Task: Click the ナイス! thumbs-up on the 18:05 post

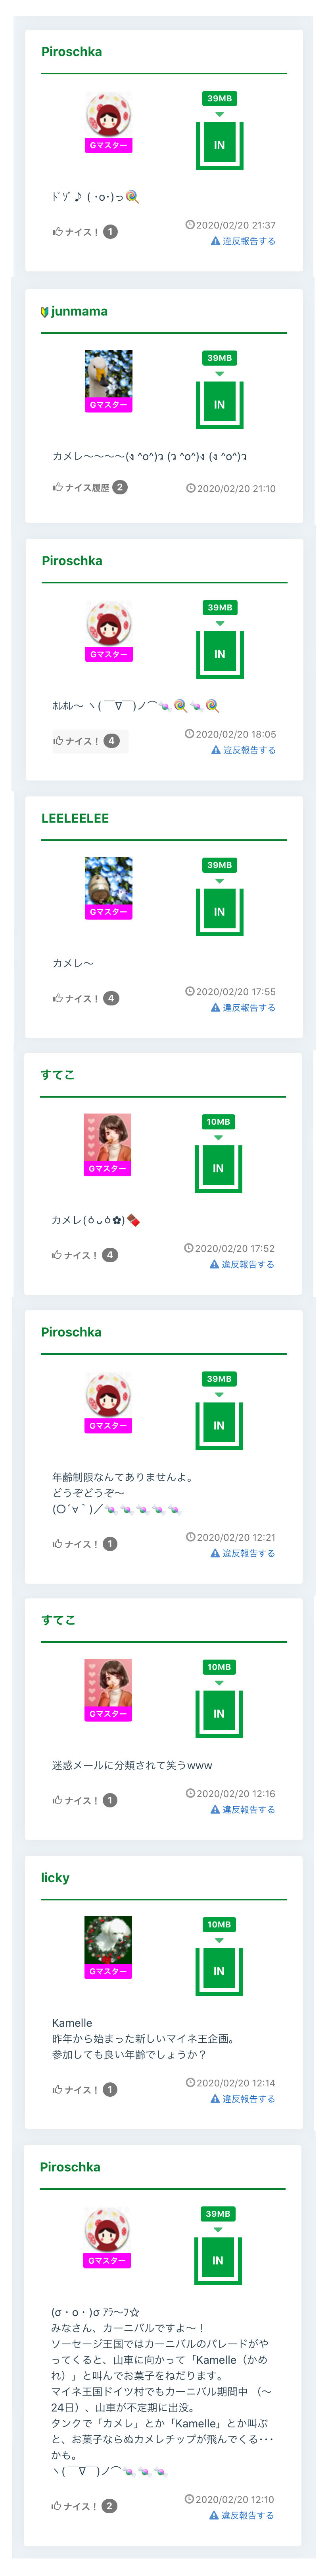Action: (58, 741)
